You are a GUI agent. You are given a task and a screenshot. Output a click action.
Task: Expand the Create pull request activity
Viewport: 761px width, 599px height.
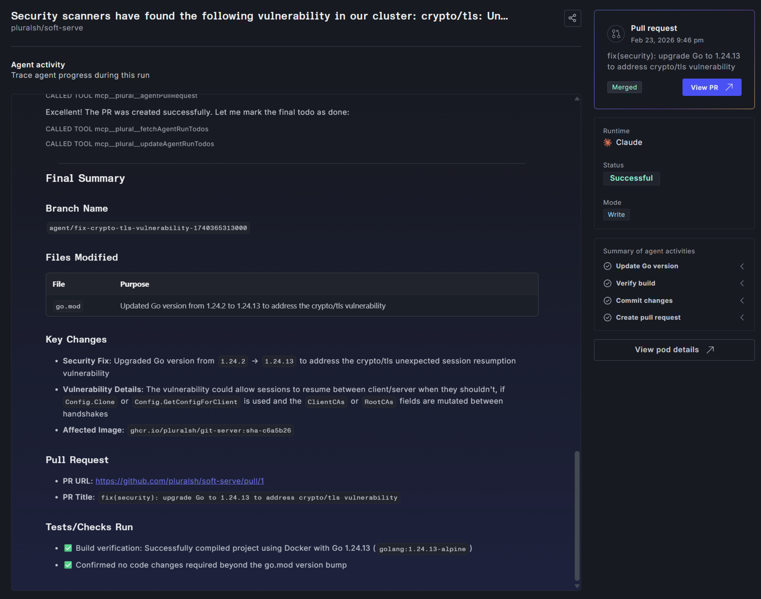pos(742,317)
